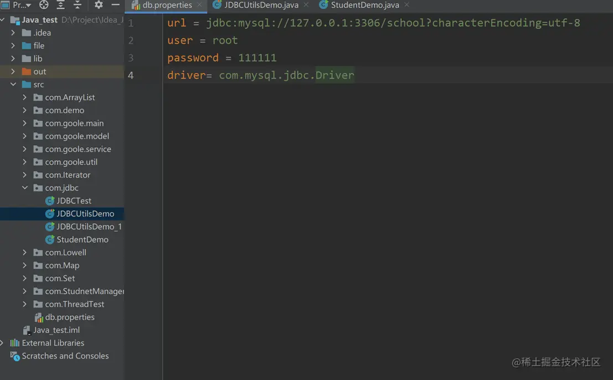Open the Project panel settings gear
The image size is (613, 380).
[x=99, y=5]
